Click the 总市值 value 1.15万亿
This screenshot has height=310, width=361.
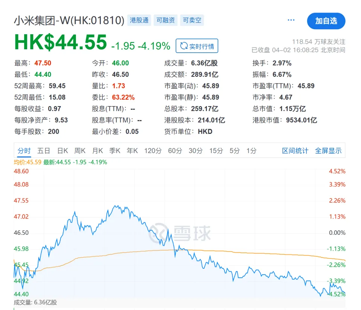(x=293, y=109)
